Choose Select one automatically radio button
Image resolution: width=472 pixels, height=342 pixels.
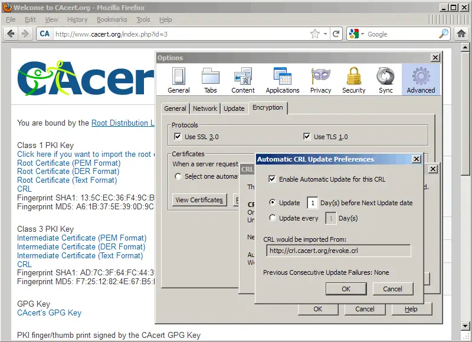(178, 176)
